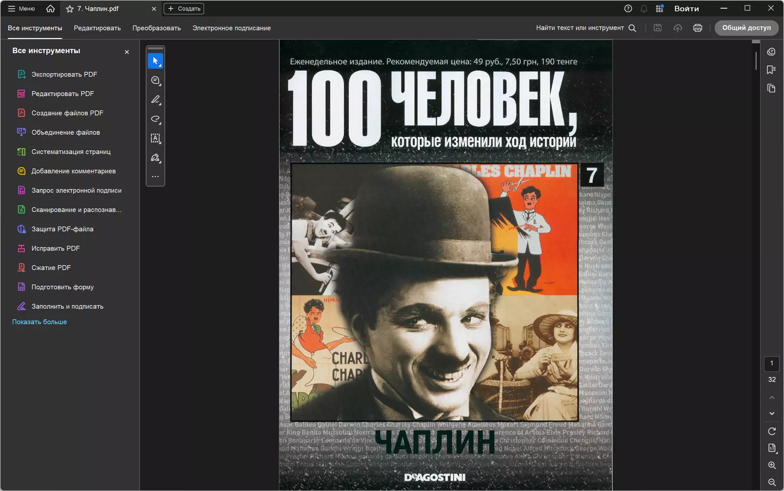Click the search magnifier icon
This screenshot has width=784, height=491.
point(632,28)
